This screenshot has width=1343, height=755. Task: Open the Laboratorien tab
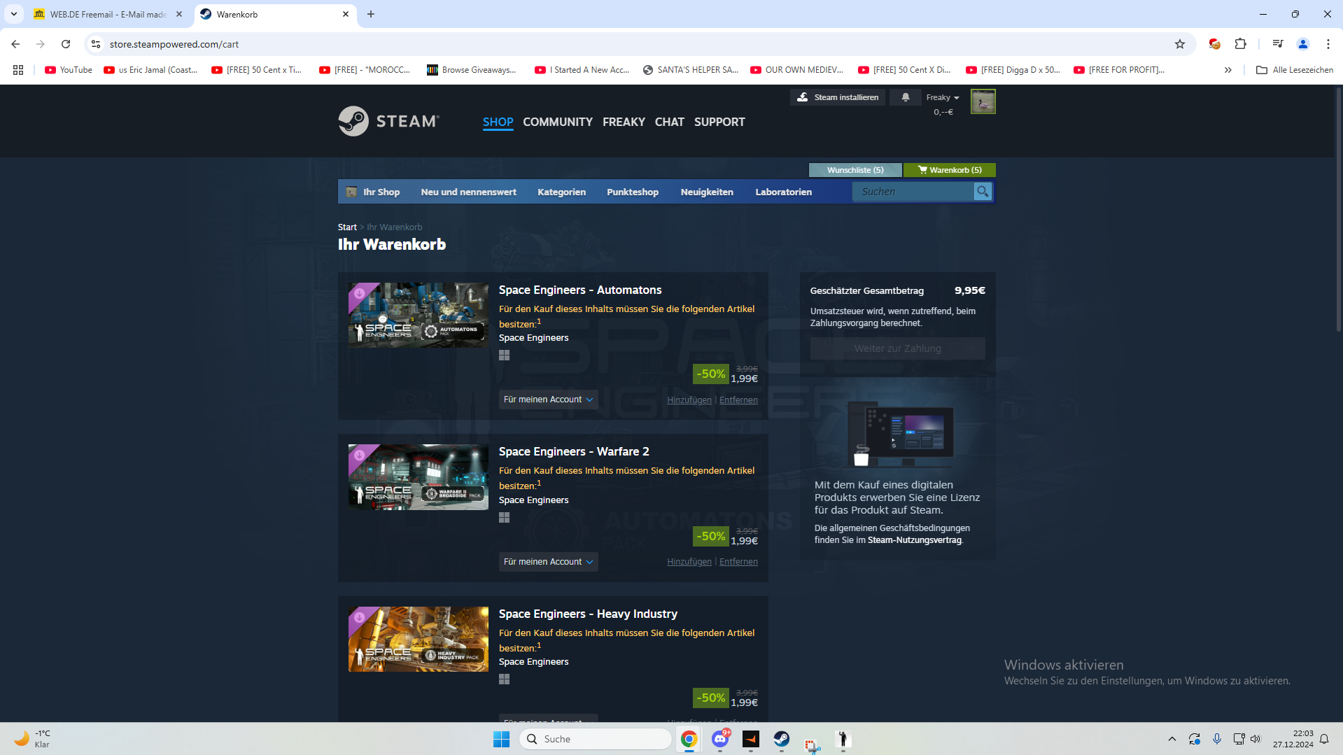coord(784,192)
